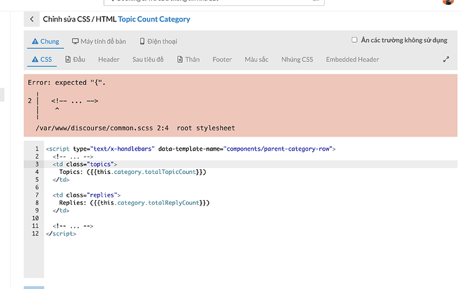Select the Đầu field tab
462x289 pixels.
pos(75,60)
